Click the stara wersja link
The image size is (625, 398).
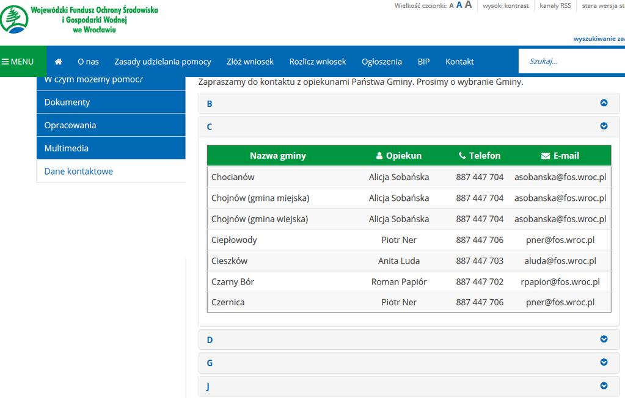point(603,5)
